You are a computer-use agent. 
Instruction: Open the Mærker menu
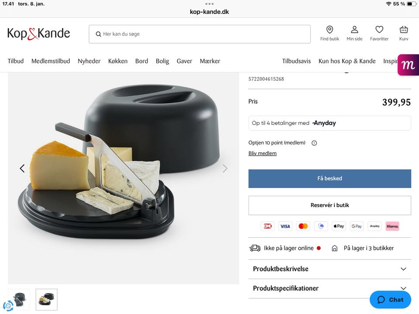click(210, 61)
